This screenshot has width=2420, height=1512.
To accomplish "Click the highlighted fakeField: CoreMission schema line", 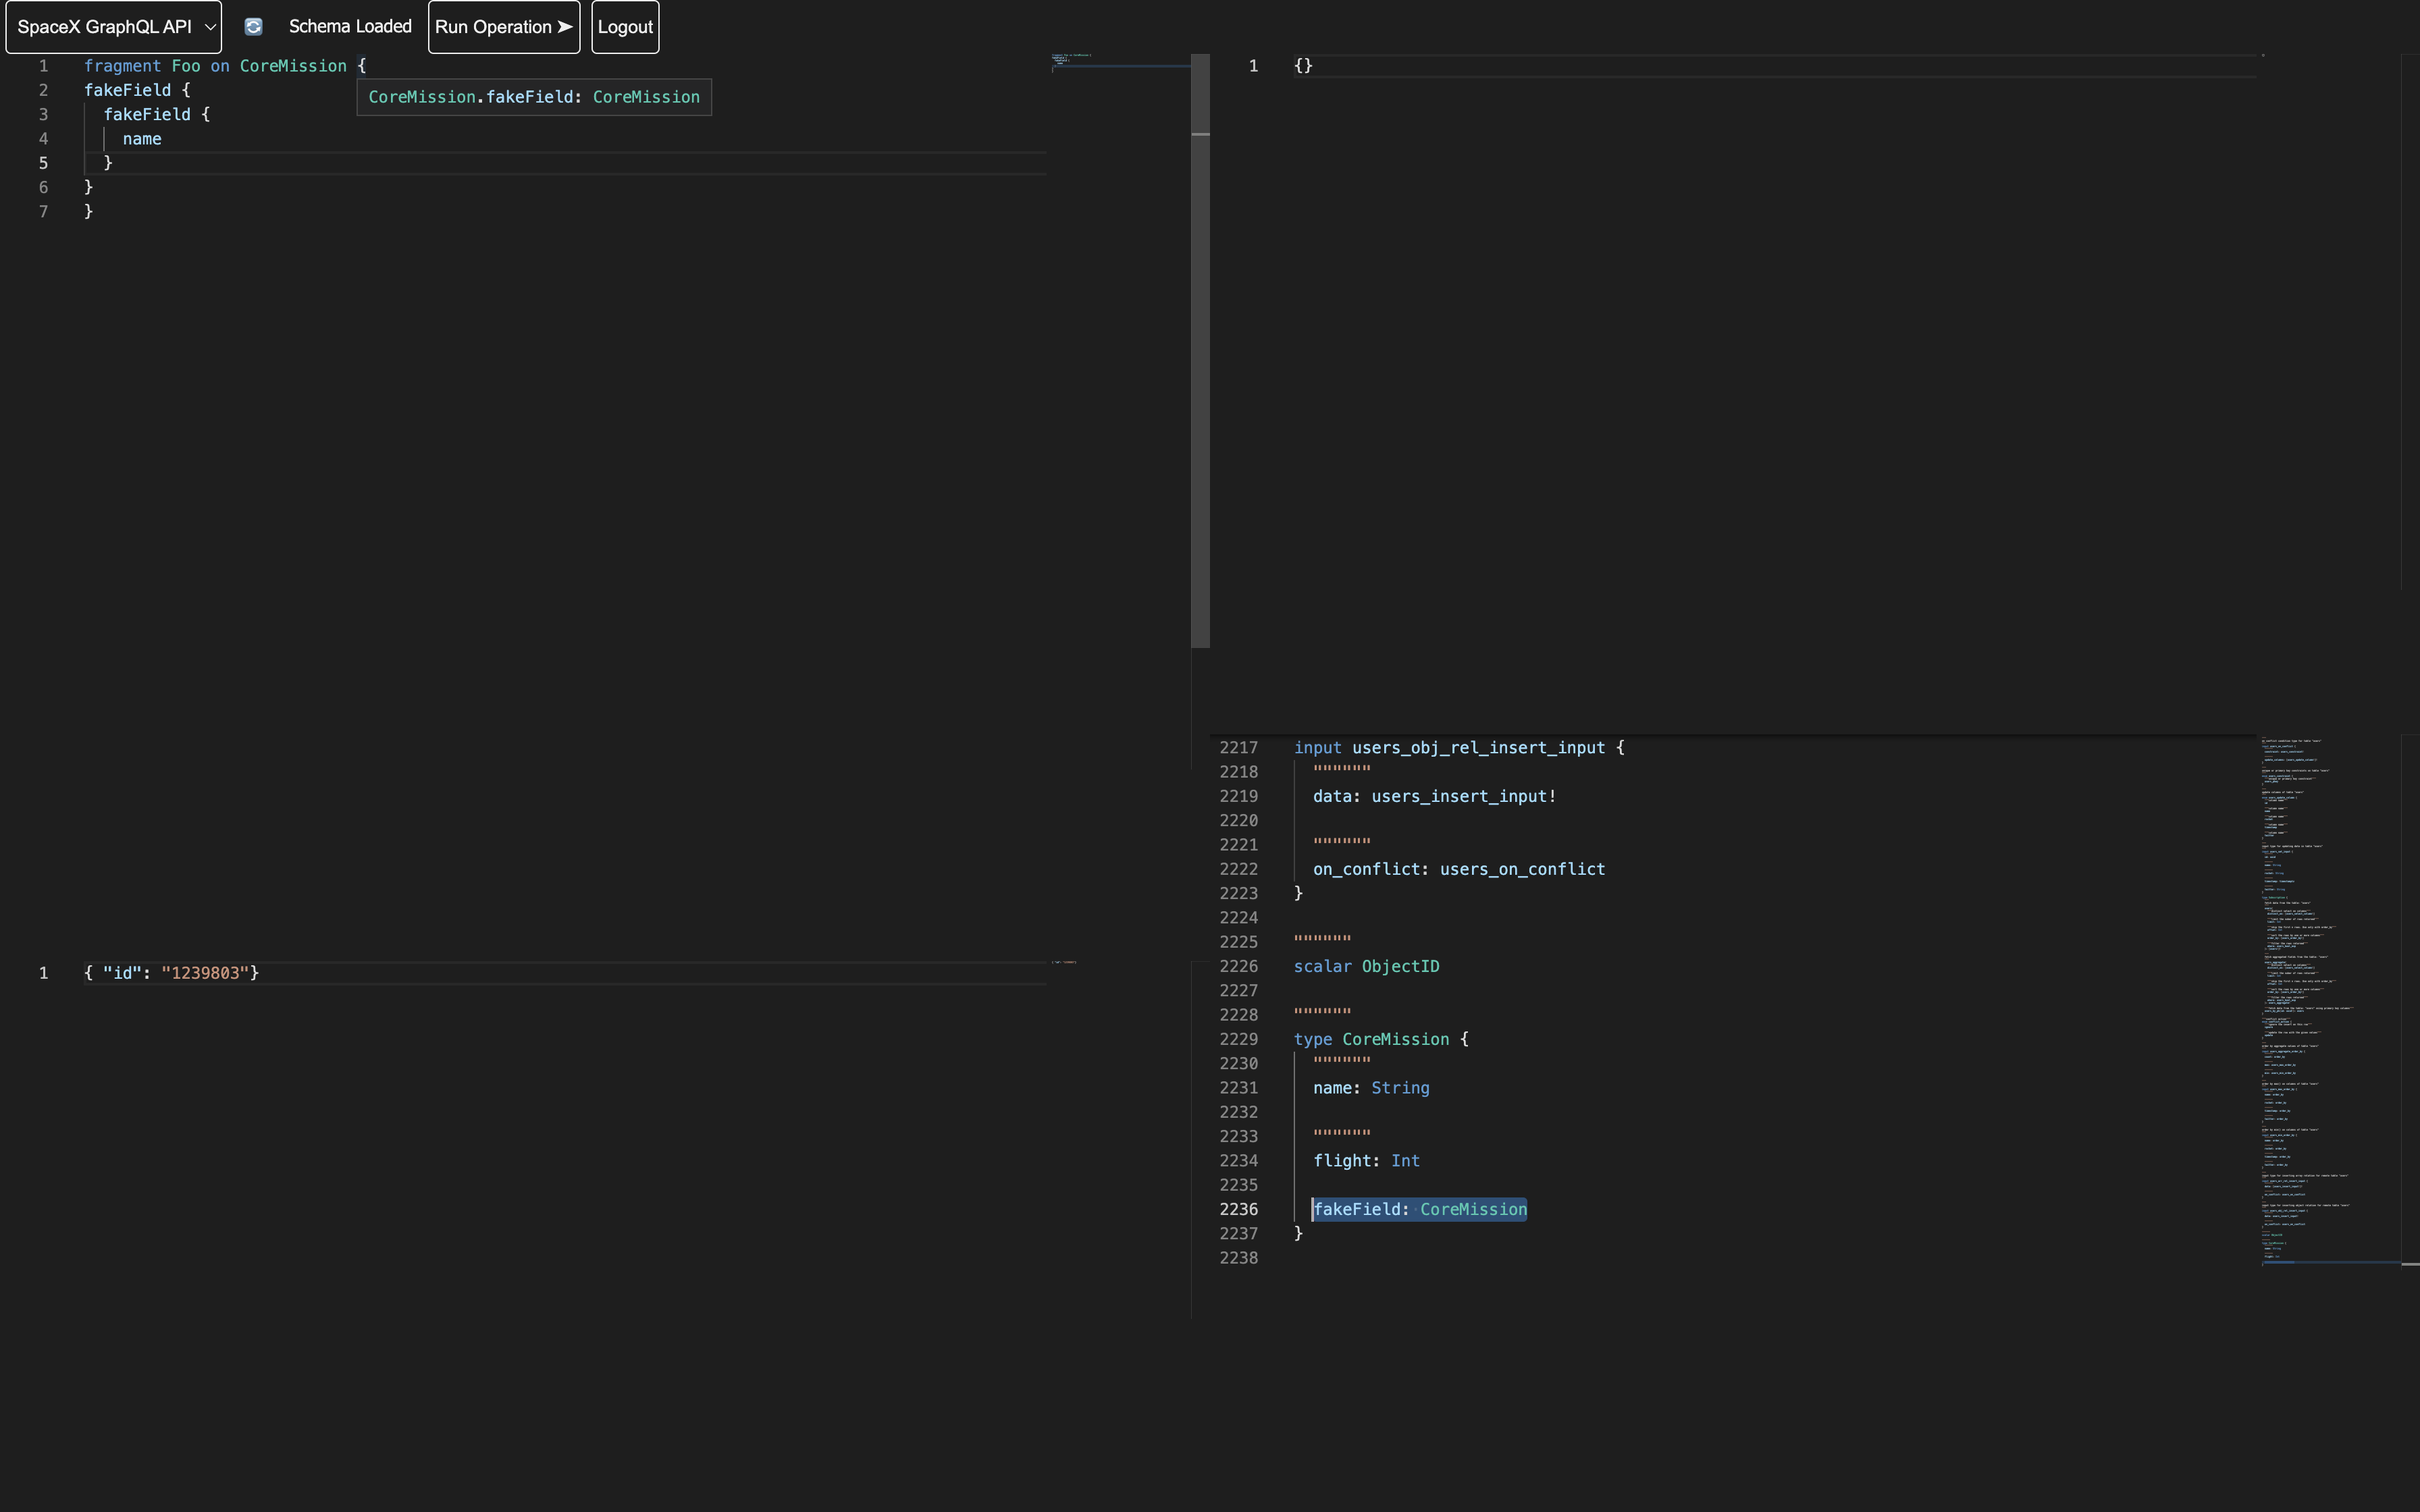I will click(x=1419, y=1209).
